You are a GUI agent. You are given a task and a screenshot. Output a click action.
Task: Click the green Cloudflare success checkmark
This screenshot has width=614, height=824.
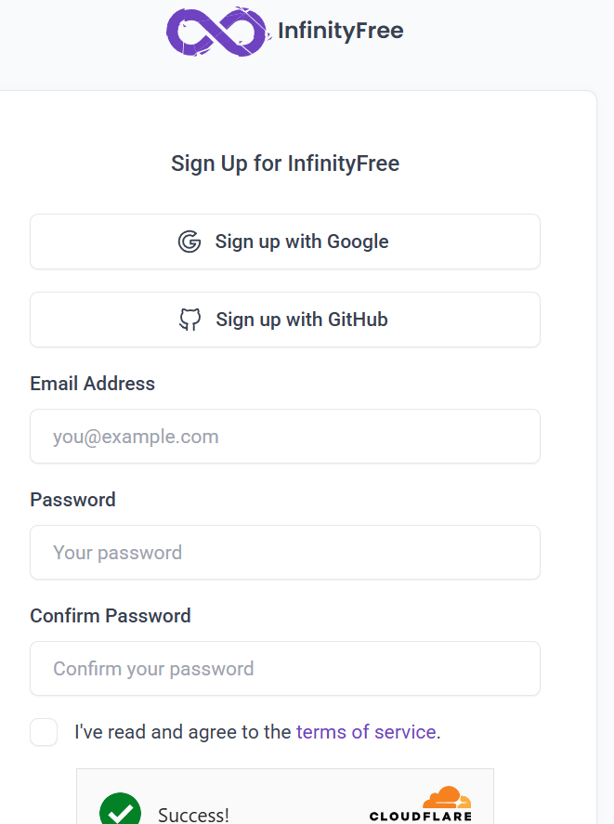pyautogui.click(x=120, y=811)
